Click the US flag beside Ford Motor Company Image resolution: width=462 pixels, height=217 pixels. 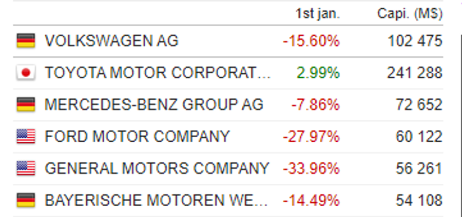(26, 136)
